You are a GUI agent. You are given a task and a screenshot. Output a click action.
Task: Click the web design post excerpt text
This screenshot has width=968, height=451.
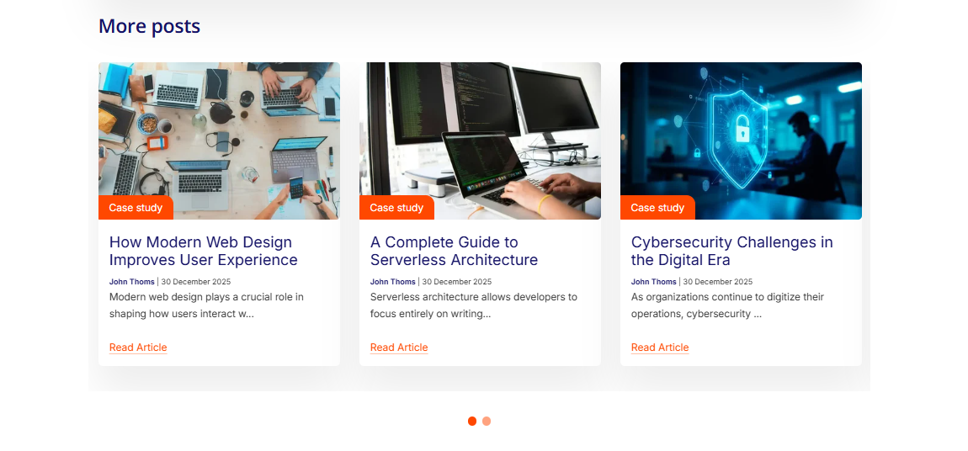[206, 305]
